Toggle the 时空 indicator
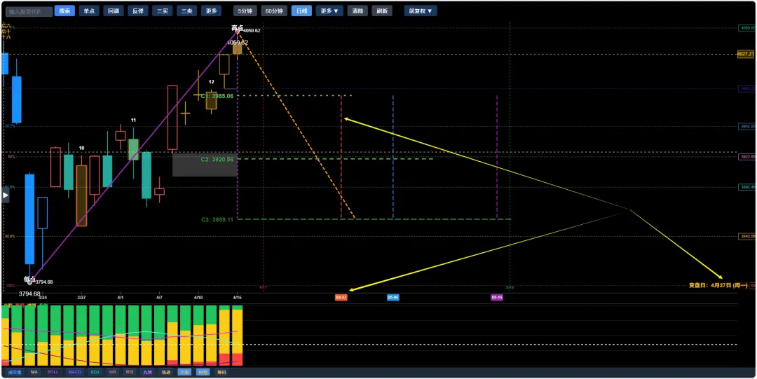This screenshot has height=379, width=757. click(203, 372)
